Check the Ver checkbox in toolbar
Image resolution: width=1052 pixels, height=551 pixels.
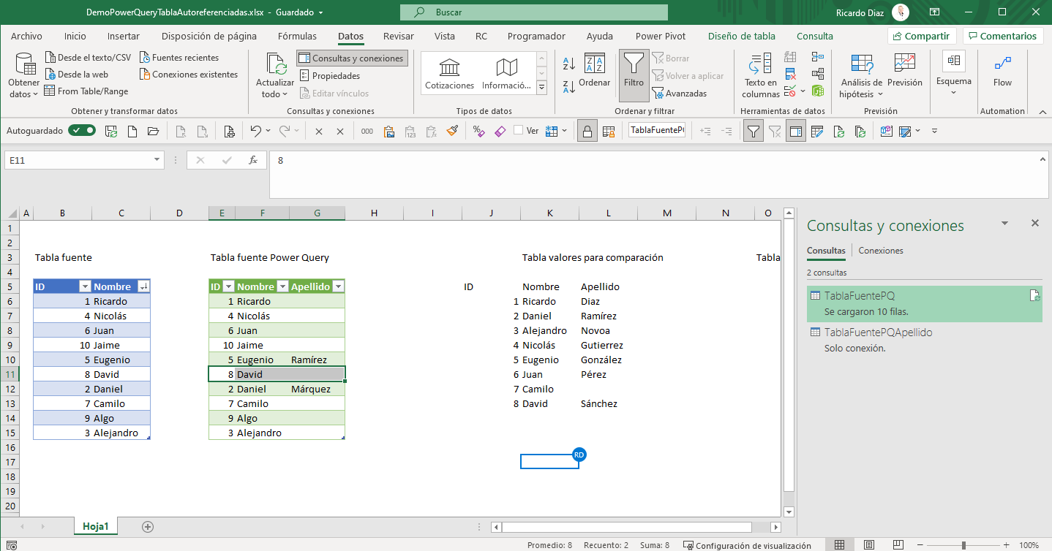pos(519,131)
